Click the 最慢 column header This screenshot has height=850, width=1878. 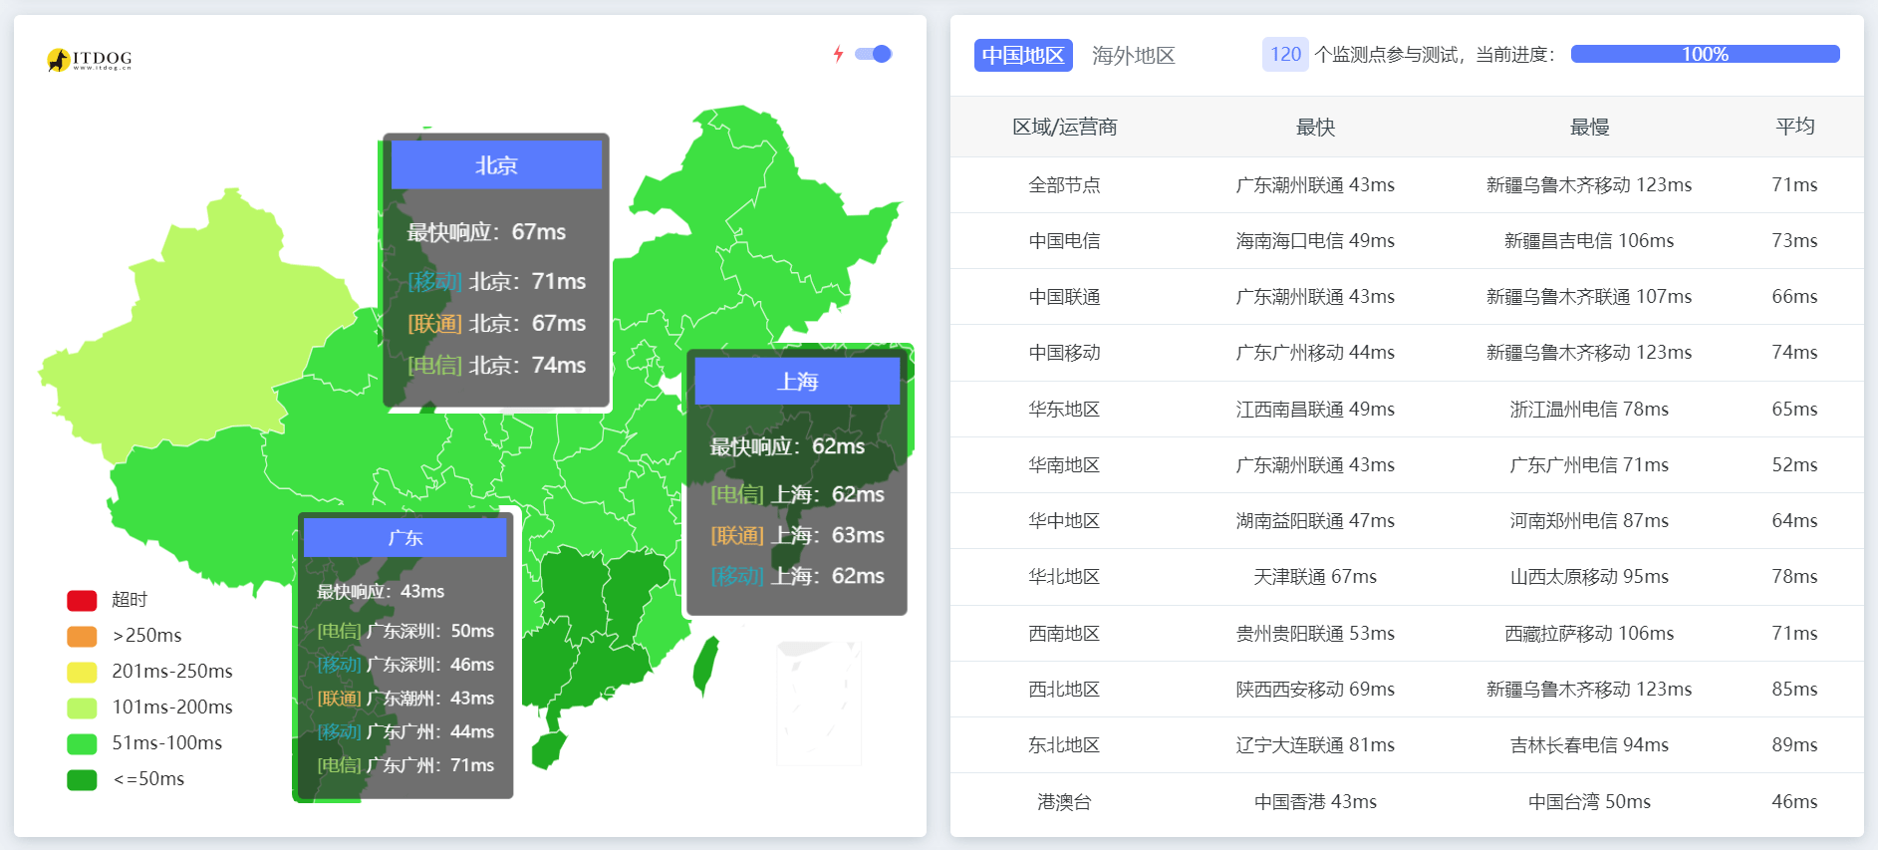click(x=1589, y=127)
